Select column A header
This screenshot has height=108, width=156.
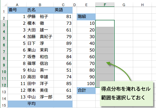pos(17,5)
